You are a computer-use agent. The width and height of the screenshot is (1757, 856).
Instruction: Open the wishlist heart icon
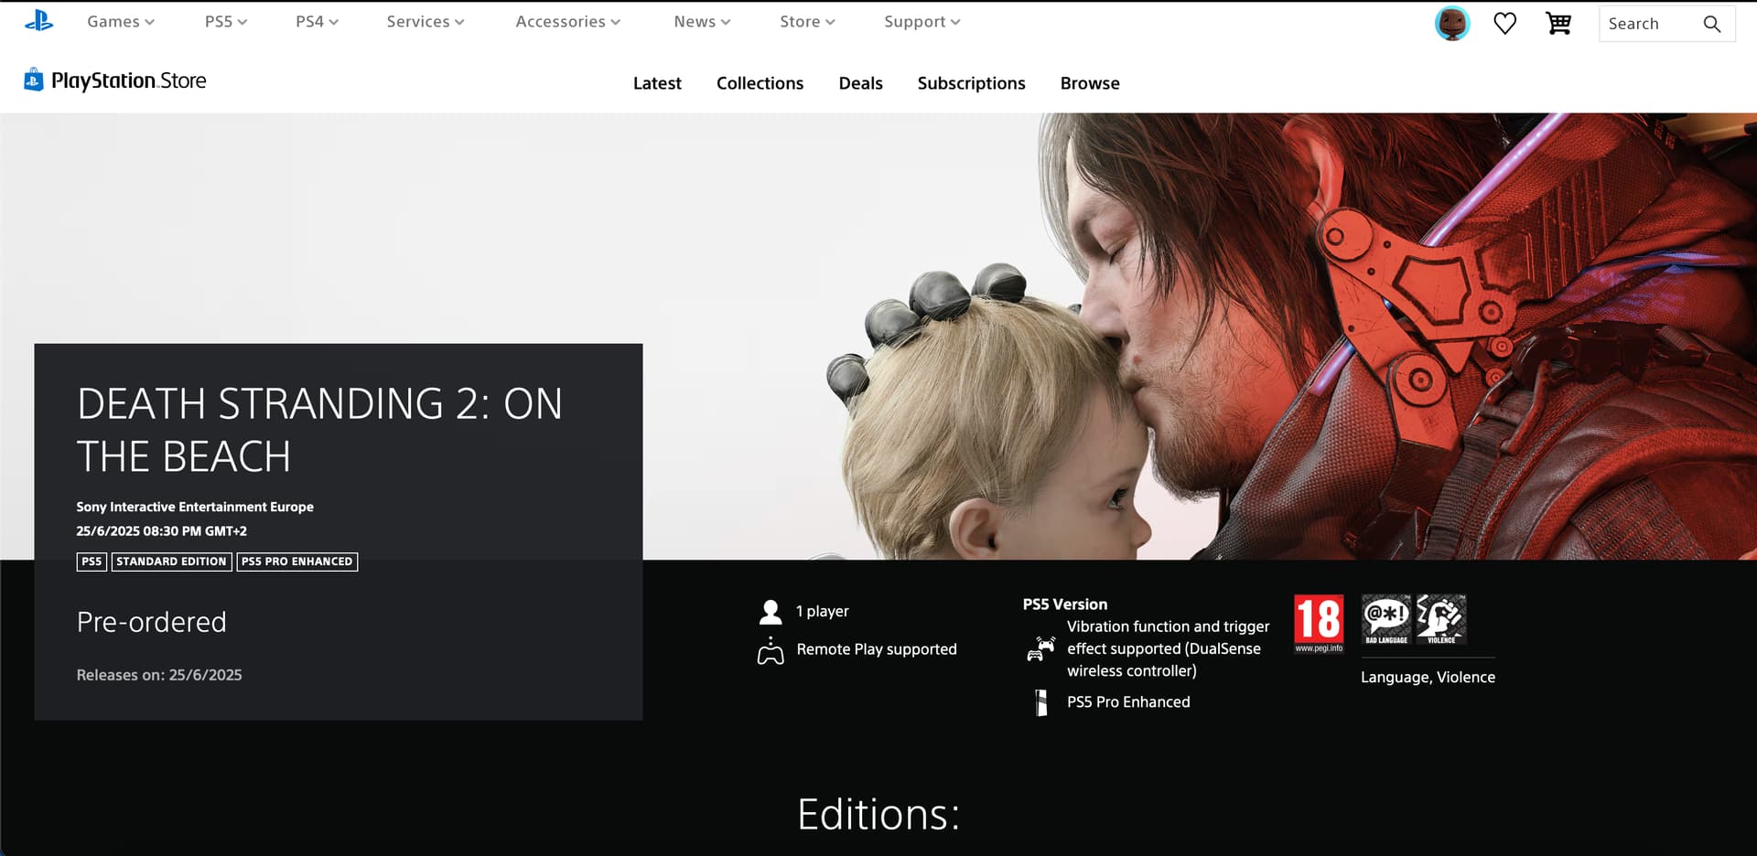point(1504,24)
